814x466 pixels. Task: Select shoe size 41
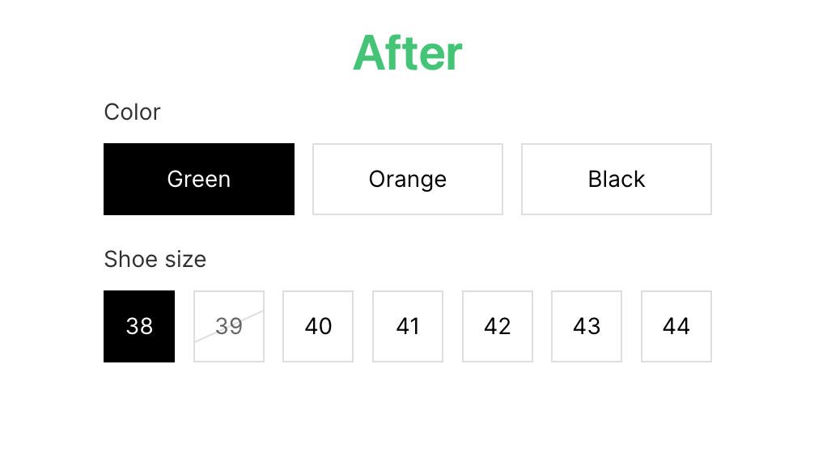pos(408,326)
